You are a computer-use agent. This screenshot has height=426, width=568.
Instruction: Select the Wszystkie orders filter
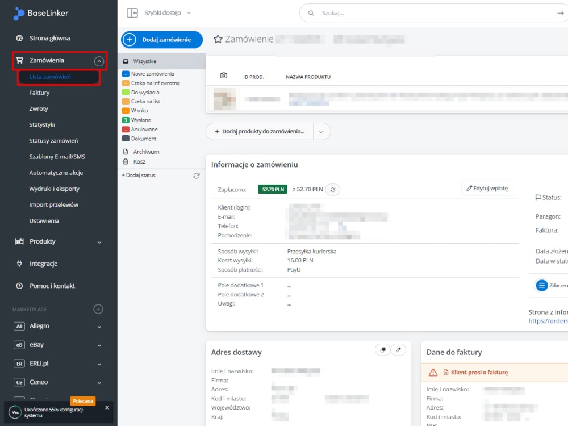[x=161, y=61]
